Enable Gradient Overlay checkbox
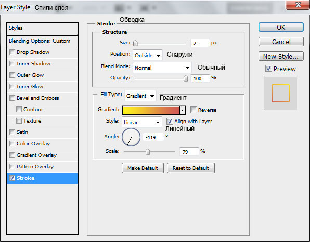The width and height of the screenshot is (310, 242). [x=12, y=155]
